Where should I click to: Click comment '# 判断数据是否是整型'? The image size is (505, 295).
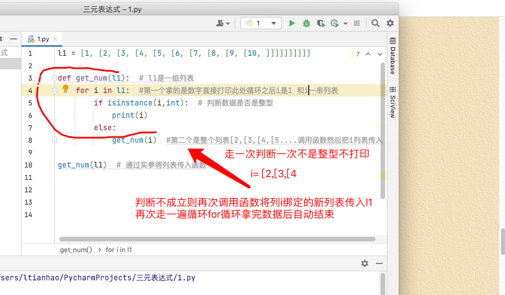(x=235, y=103)
